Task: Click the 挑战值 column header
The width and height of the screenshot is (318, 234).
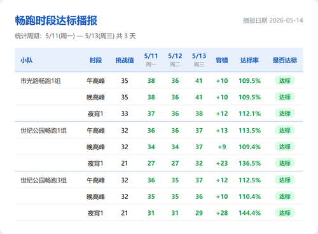Action: pyautogui.click(x=125, y=61)
